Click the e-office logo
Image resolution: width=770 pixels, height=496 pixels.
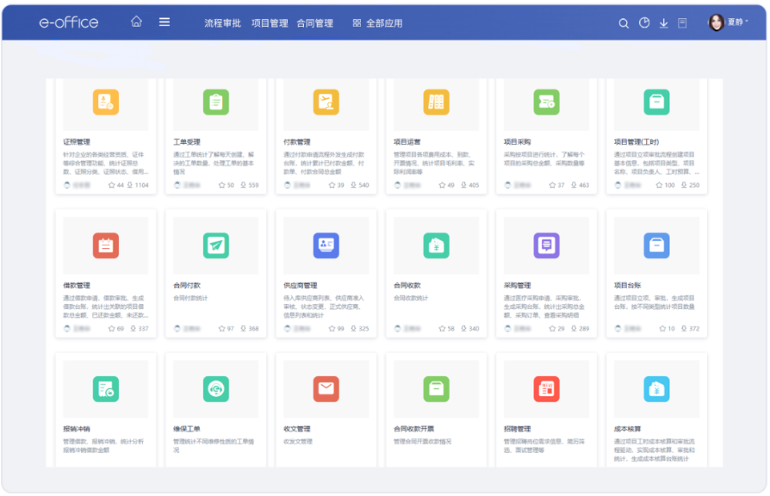point(69,22)
